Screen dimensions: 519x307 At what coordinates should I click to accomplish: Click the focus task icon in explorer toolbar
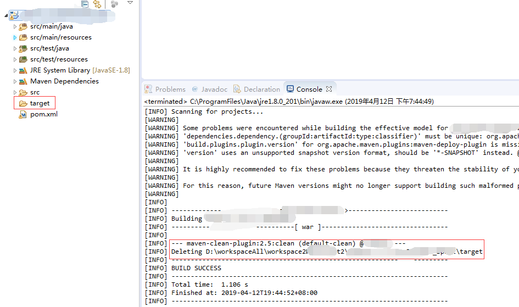(114, 4)
